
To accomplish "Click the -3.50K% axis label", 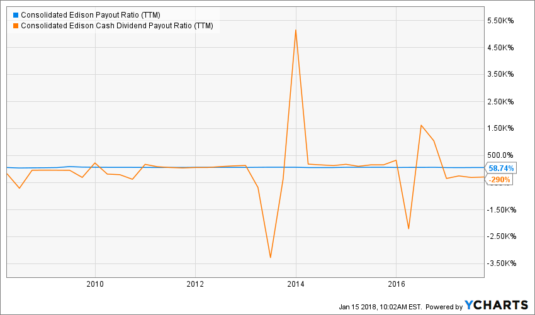I will (501, 263).
